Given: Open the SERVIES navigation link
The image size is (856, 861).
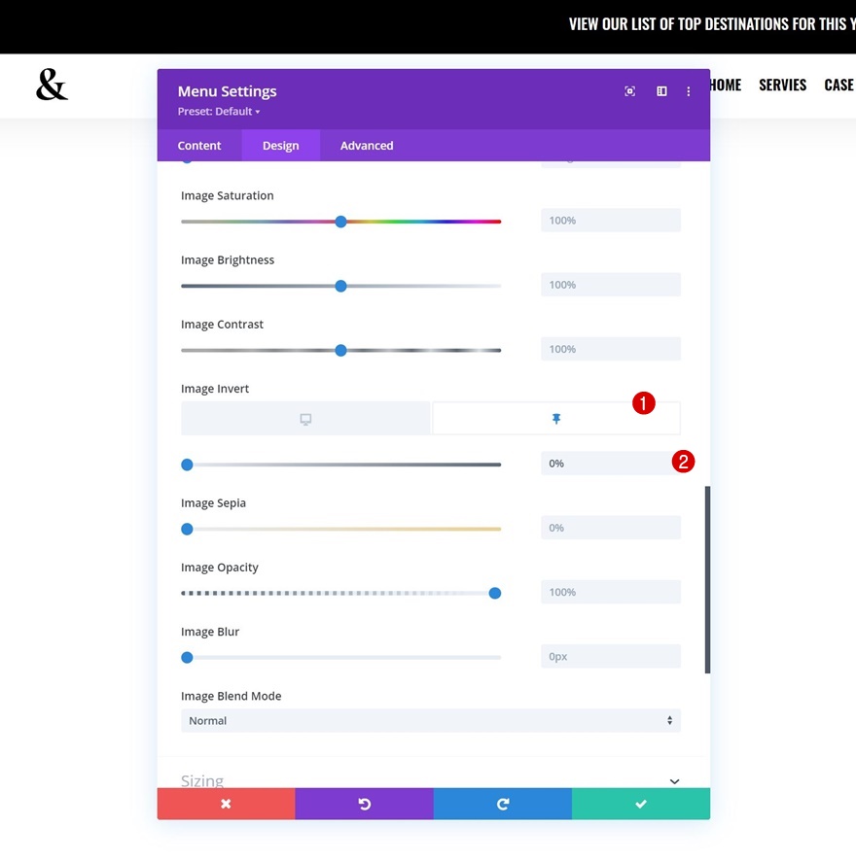Looking at the screenshot, I should tap(782, 86).
